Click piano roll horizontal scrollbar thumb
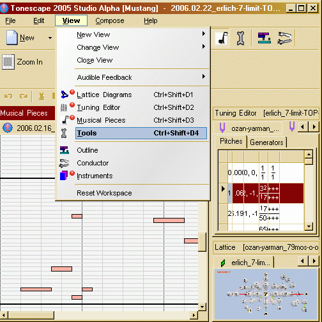The image size is (322, 322). (31, 315)
